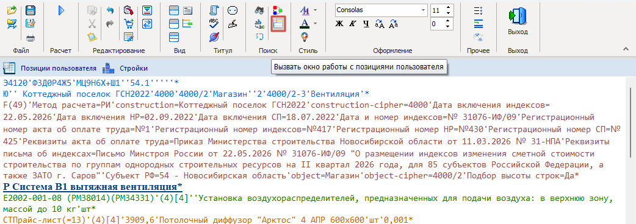
Task: Click heading 'Р Система В1 вытяжная вентиляция*'
Action: click(93, 187)
